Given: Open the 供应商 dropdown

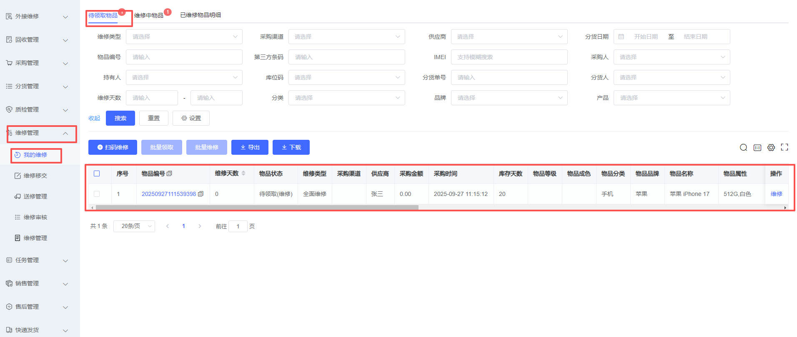Looking at the screenshot, I should coord(509,37).
